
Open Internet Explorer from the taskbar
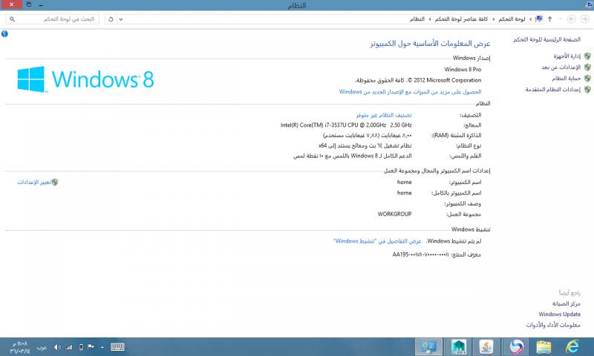click(572, 347)
